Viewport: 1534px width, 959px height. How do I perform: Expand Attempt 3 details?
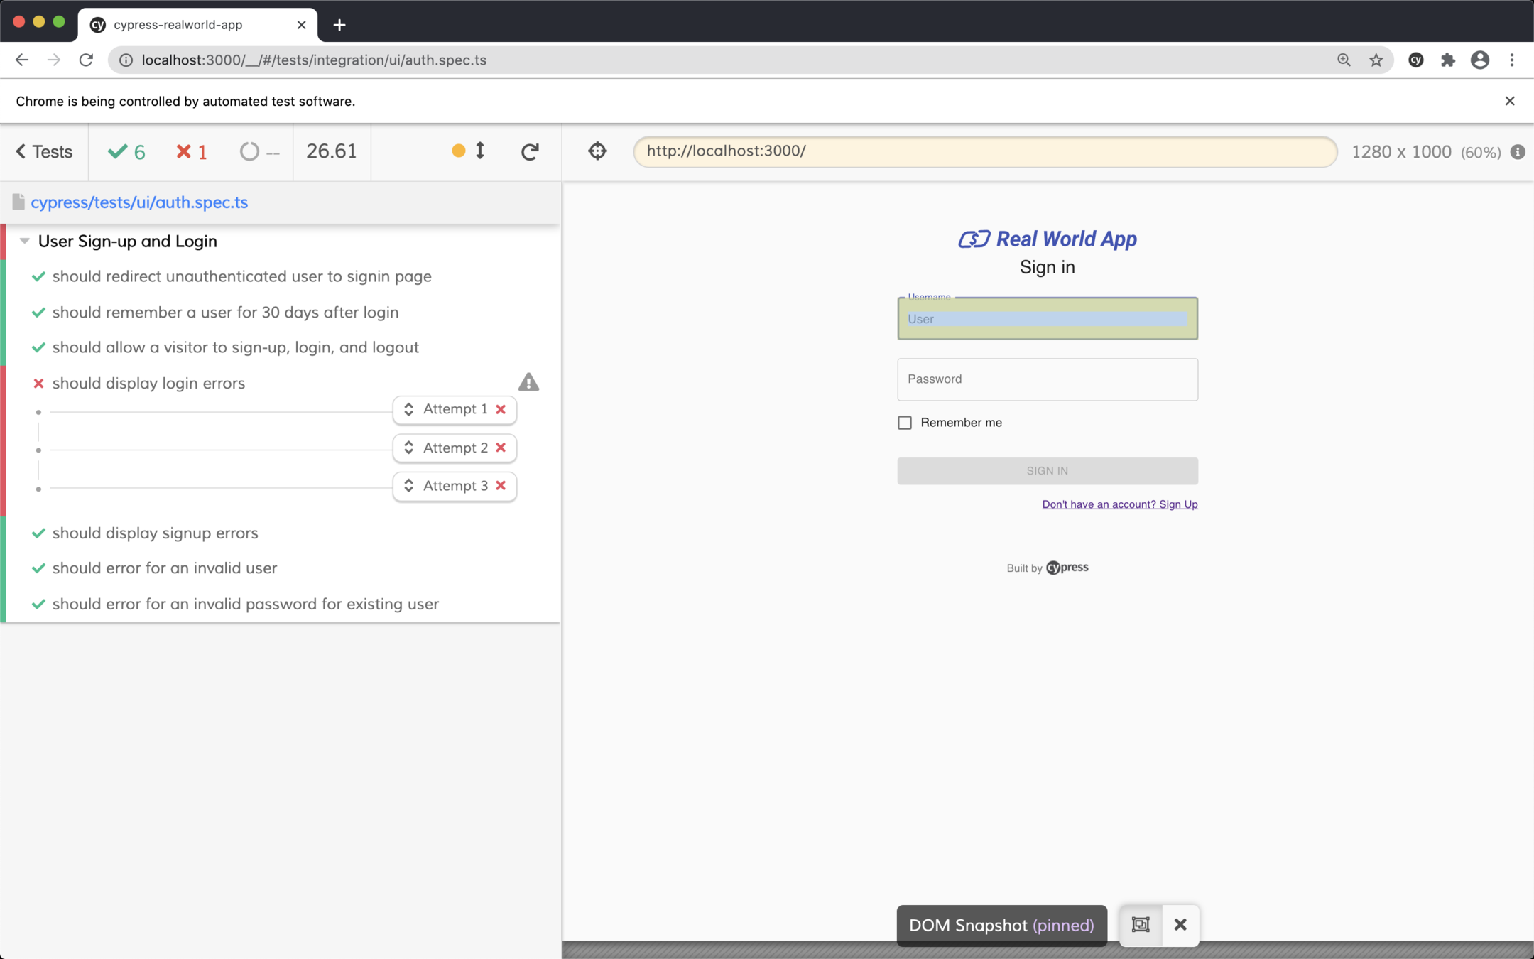[x=455, y=486]
